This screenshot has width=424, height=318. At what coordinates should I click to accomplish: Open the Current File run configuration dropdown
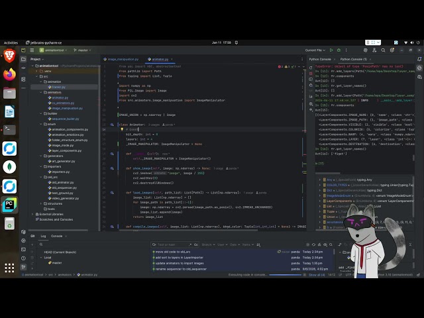tap(315, 50)
